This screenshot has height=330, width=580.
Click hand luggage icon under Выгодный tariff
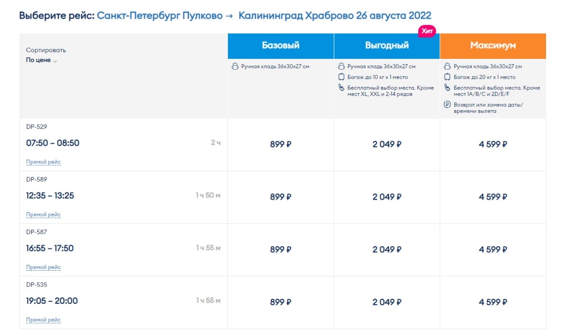pos(342,67)
